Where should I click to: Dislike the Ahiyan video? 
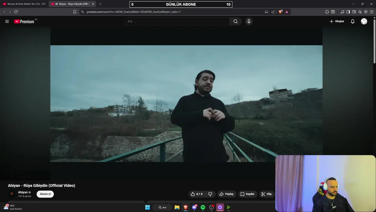point(210,194)
